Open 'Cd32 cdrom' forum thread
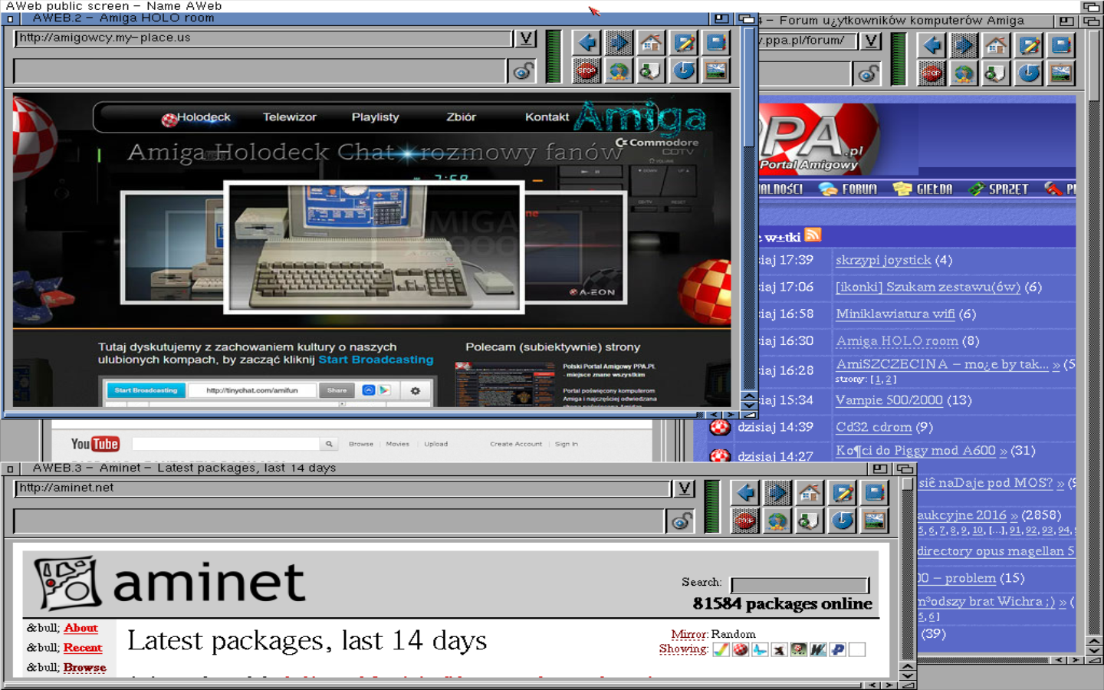The image size is (1104, 690). pos(874,427)
